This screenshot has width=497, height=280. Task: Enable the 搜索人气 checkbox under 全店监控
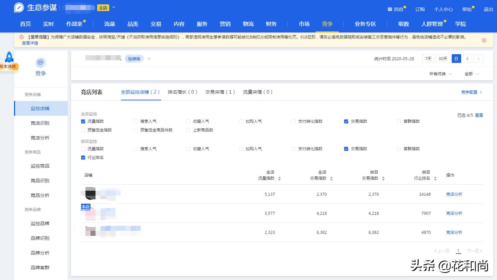[x=135, y=121]
